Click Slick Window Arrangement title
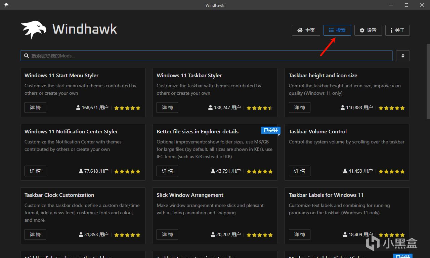 click(190, 195)
